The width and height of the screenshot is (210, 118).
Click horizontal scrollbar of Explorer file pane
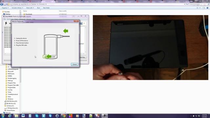[44, 113]
